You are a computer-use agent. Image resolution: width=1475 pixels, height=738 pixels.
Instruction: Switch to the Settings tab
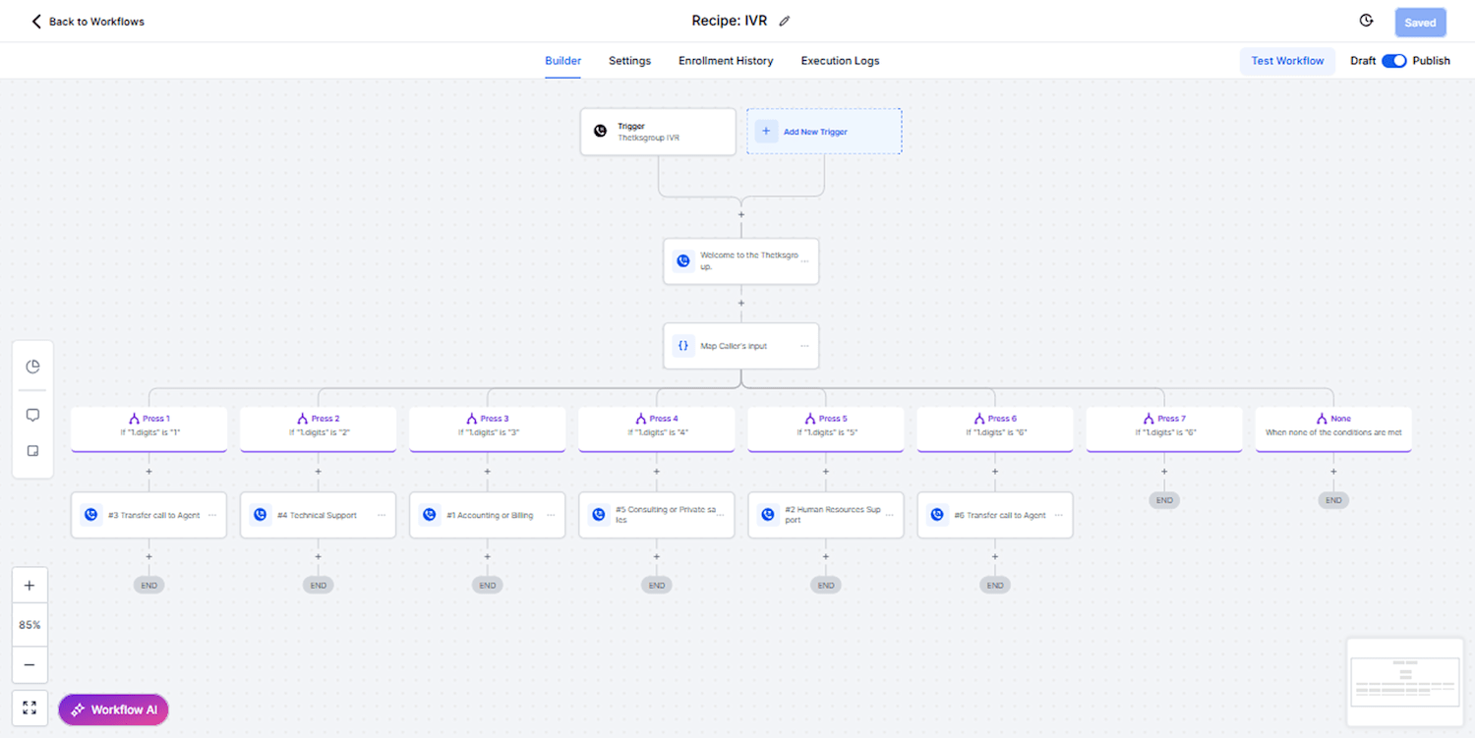629,61
